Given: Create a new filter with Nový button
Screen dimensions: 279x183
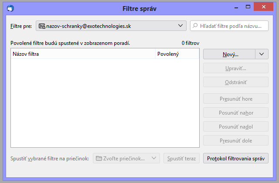Looking at the screenshot, I should 229,54.
